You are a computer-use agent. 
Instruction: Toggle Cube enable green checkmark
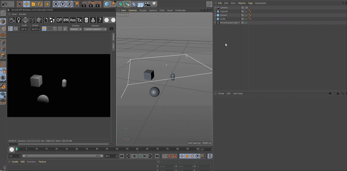pyautogui.click(x=246, y=19)
